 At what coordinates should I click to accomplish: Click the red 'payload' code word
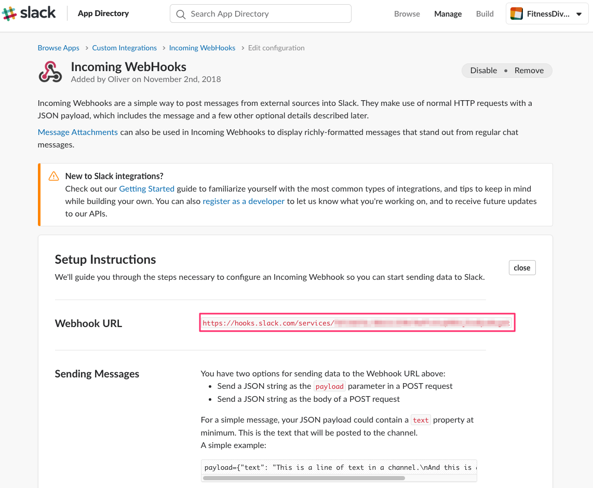[329, 386]
